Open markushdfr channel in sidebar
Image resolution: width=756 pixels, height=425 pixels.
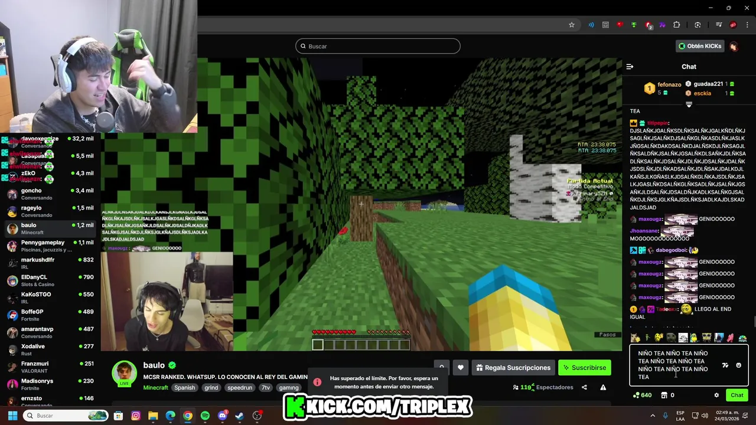pyautogui.click(x=49, y=263)
